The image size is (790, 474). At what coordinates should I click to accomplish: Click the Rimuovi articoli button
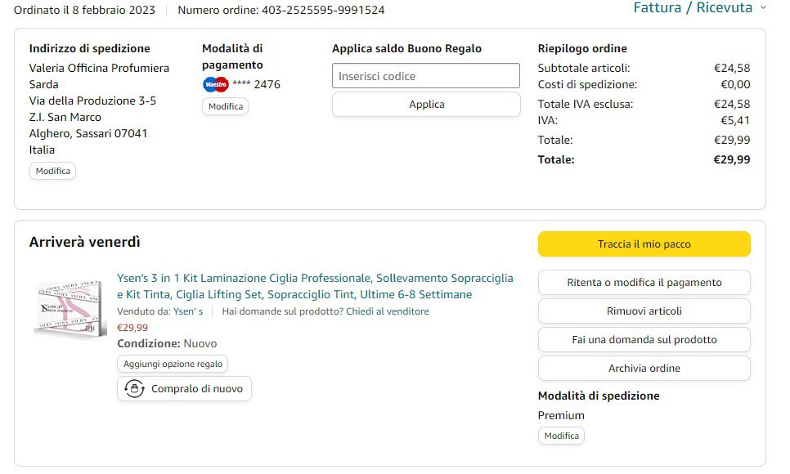coord(644,311)
